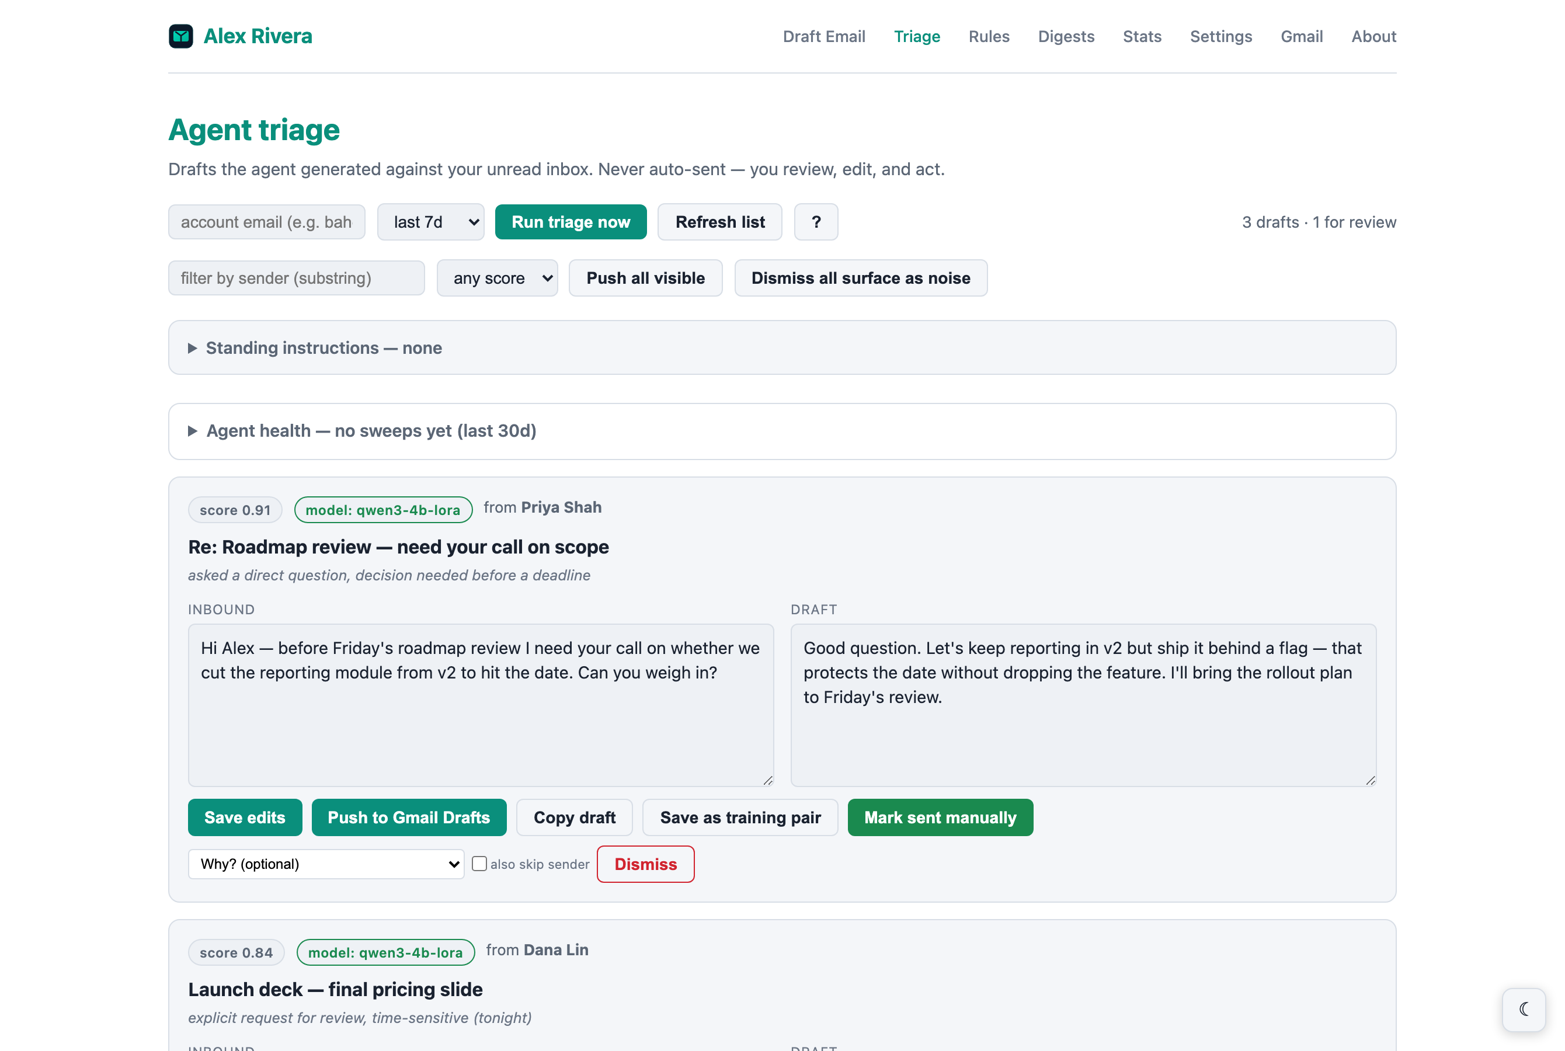
Task: Open the Gmail nav tab
Action: [x=1302, y=36]
